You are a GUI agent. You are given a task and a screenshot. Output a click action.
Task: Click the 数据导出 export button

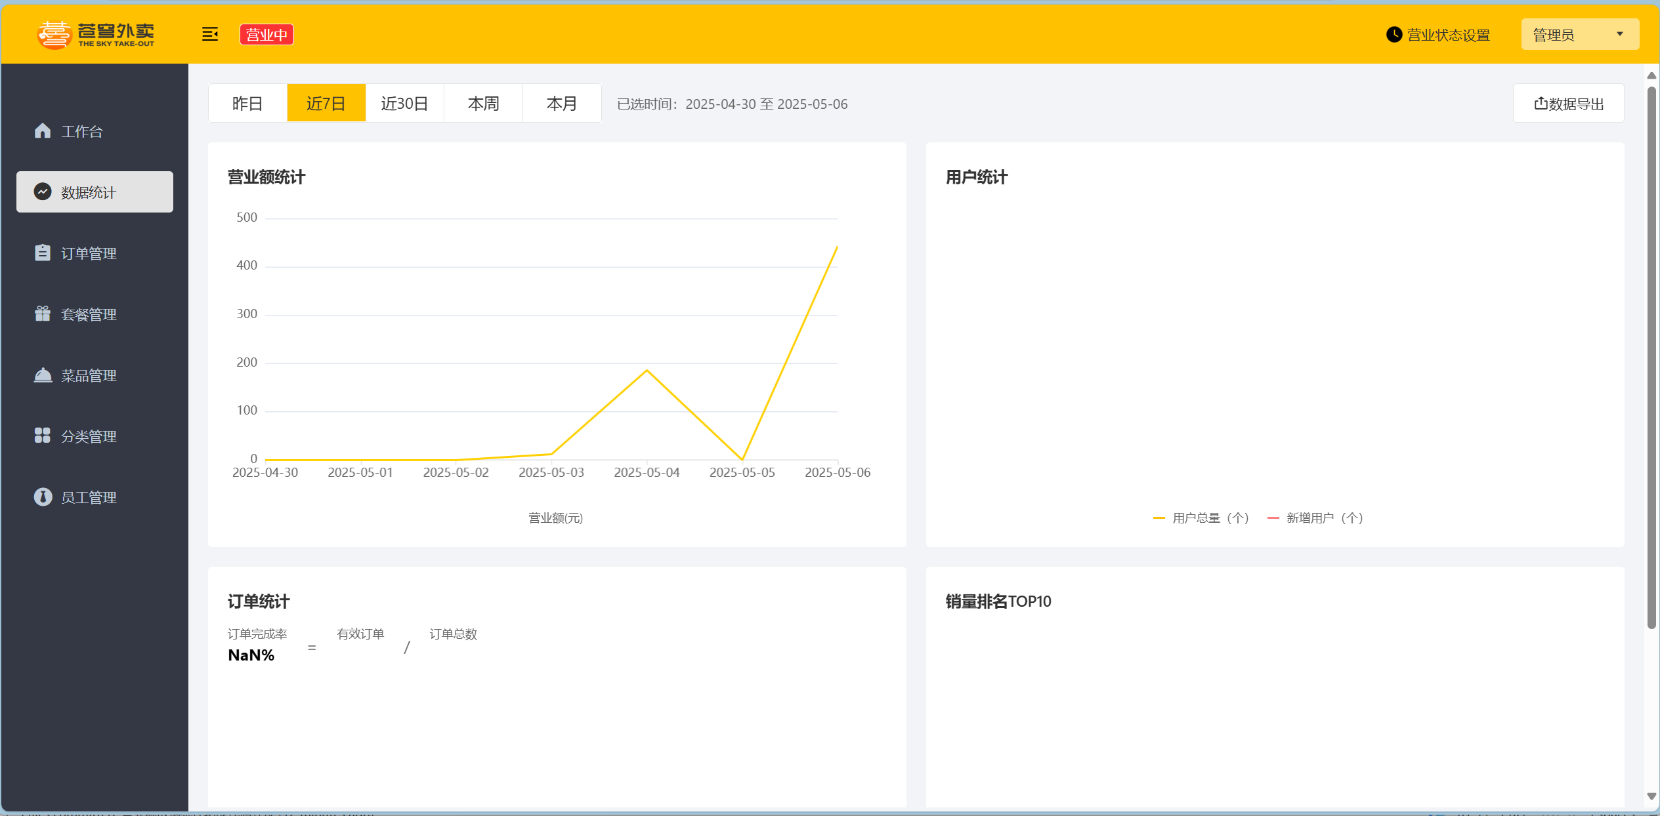click(x=1568, y=104)
